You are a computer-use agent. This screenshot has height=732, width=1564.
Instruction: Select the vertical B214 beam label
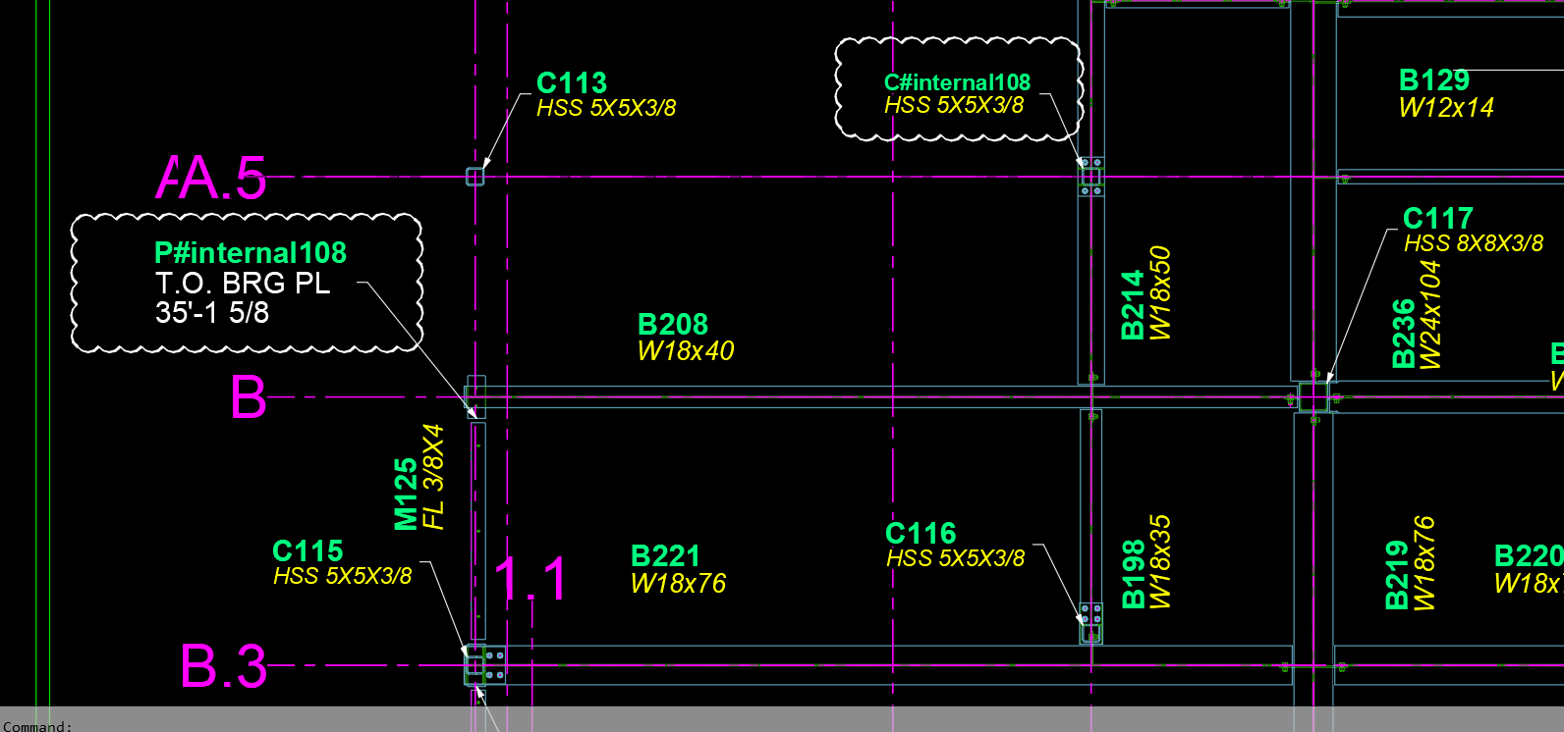(x=1133, y=305)
